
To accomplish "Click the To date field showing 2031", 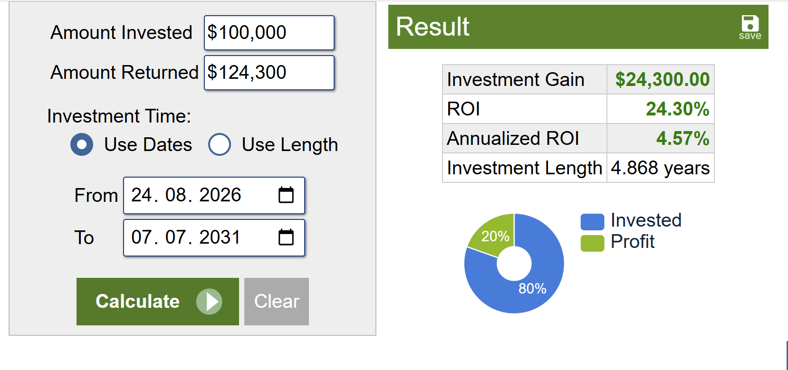I will (214, 237).
